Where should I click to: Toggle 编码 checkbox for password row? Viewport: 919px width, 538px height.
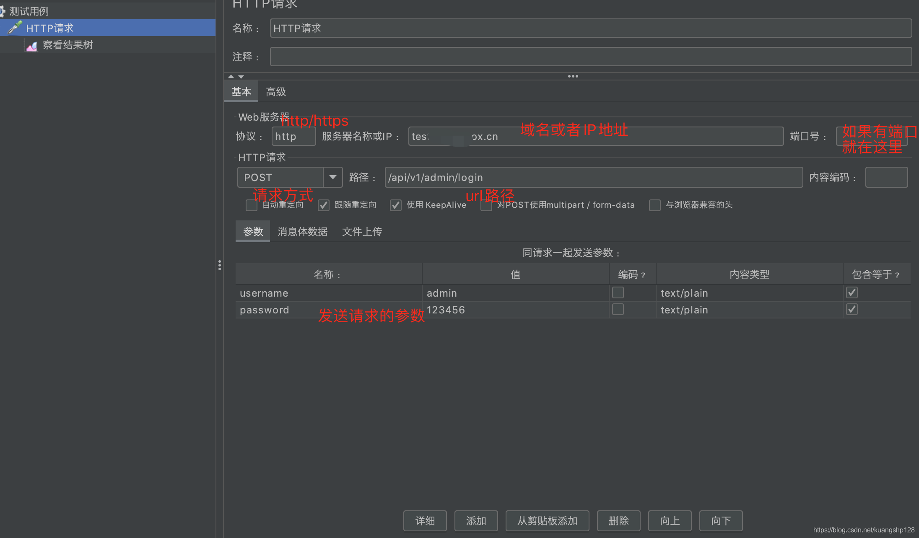pos(618,309)
